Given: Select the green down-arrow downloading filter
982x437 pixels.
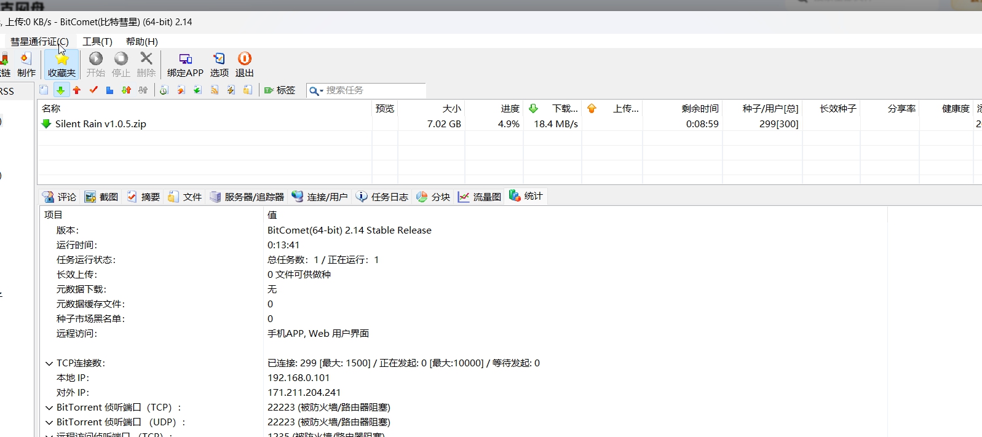Looking at the screenshot, I should point(60,90).
